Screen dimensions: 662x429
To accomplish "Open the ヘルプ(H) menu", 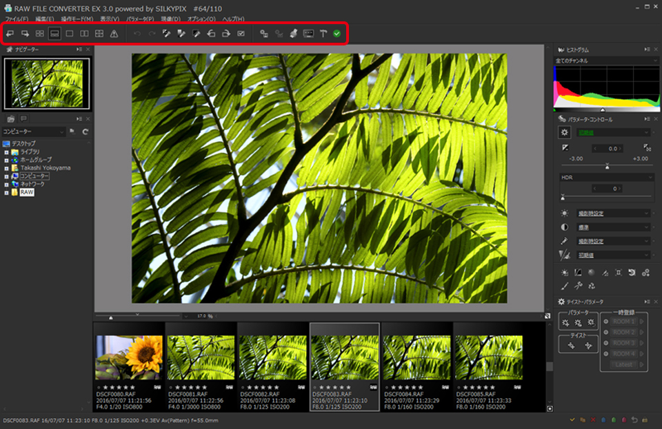I will [x=233, y=19].
